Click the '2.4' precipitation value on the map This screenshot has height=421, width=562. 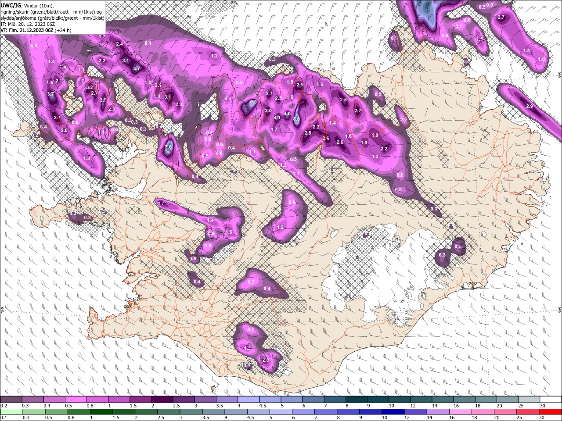(x=119, y=44)
